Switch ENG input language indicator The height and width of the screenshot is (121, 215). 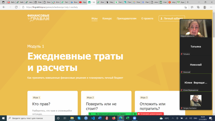pyautogui.click(x=195, y=118)
